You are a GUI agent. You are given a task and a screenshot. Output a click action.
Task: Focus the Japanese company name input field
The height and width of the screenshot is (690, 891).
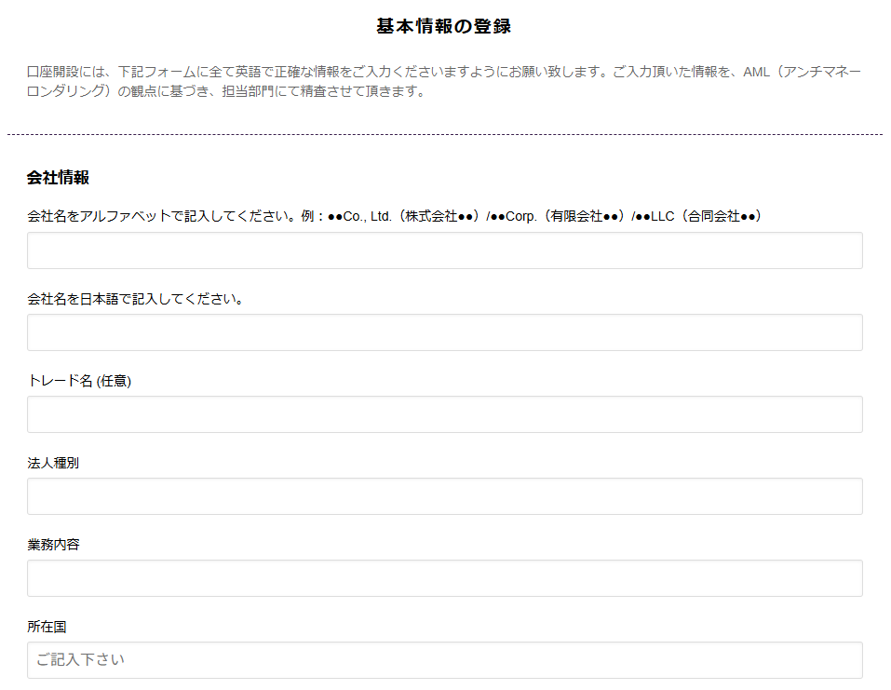[x=444, y=332]
